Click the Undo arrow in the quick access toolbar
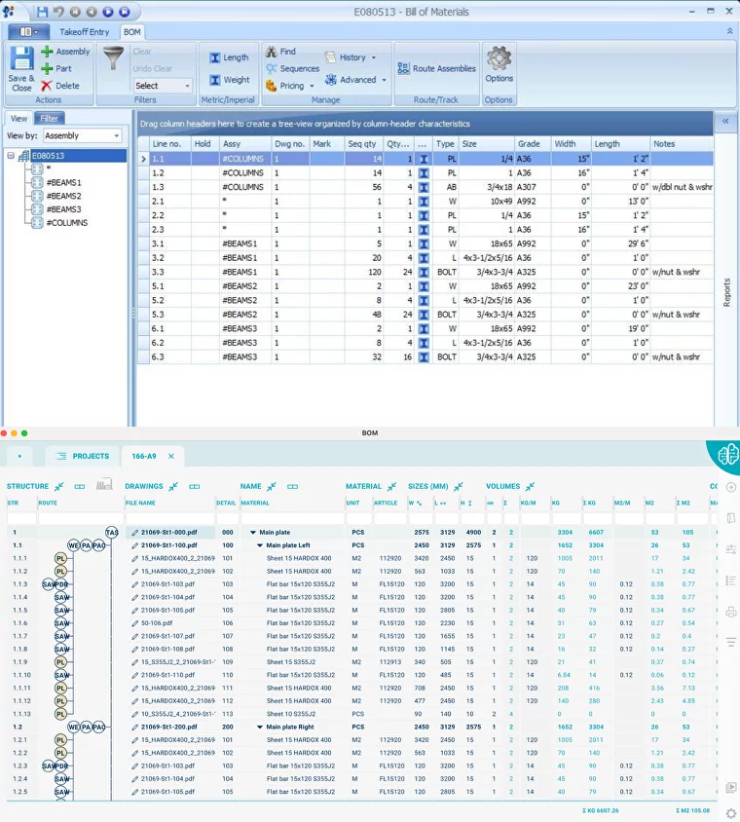The width and height of the screenshot is (740, 822). (x=58, y=11)
